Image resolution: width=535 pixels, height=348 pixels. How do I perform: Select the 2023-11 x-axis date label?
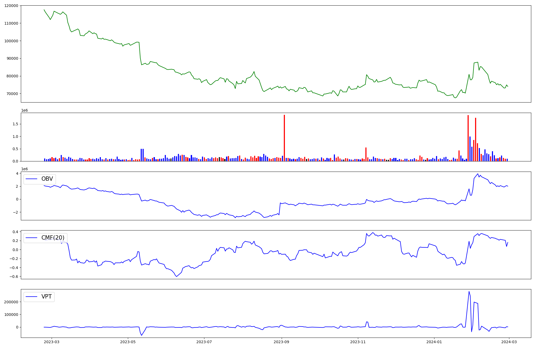(x=358, y=342)
